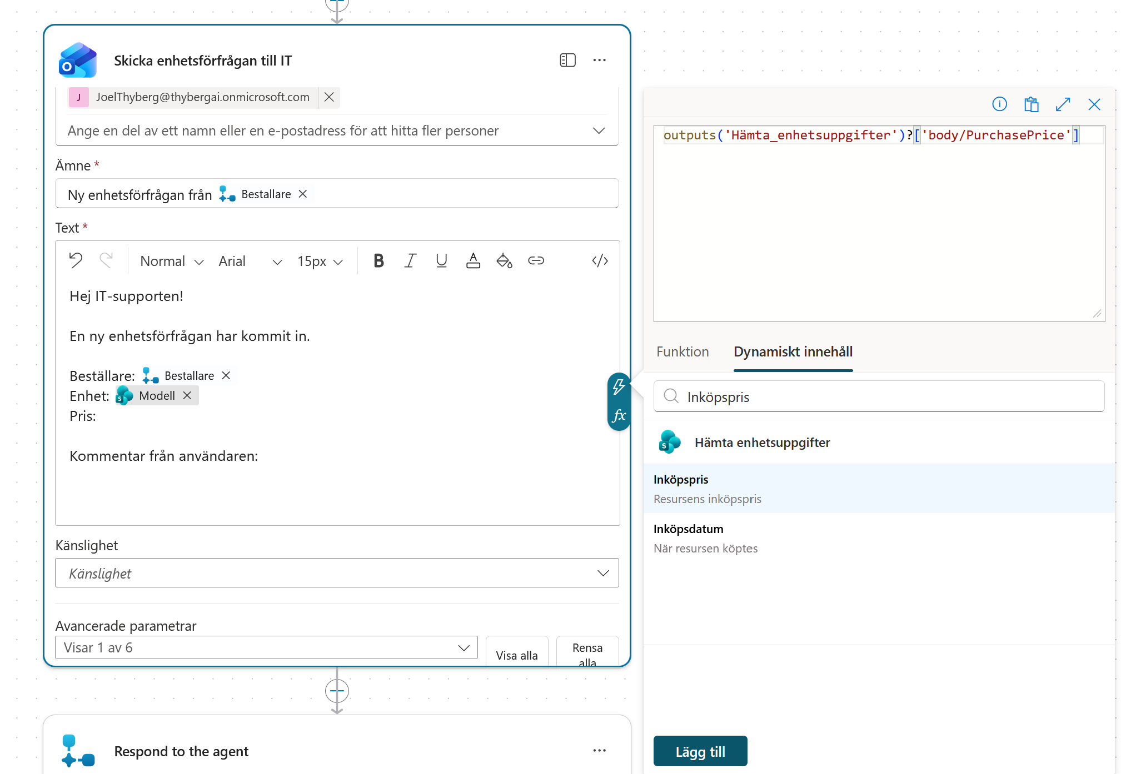Close the expression editor panel
The width and height of the screenshot is (1121, 774).
[x=1094, y=104]
